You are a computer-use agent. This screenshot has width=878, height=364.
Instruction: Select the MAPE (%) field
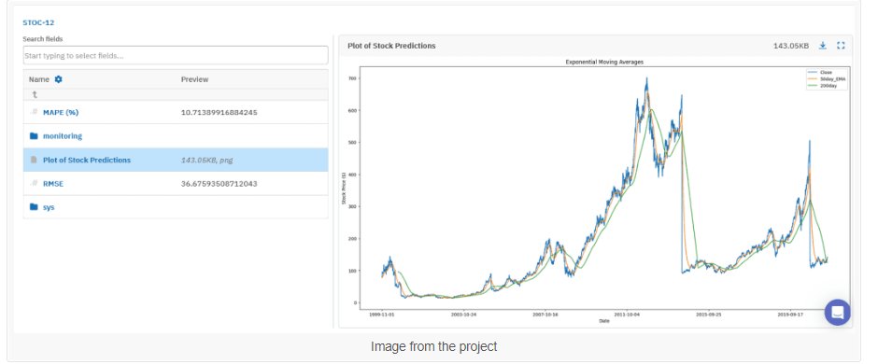[61, 112]
